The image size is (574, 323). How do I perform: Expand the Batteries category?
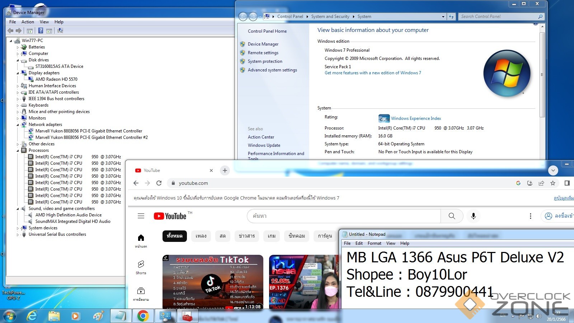click(18, 47)
